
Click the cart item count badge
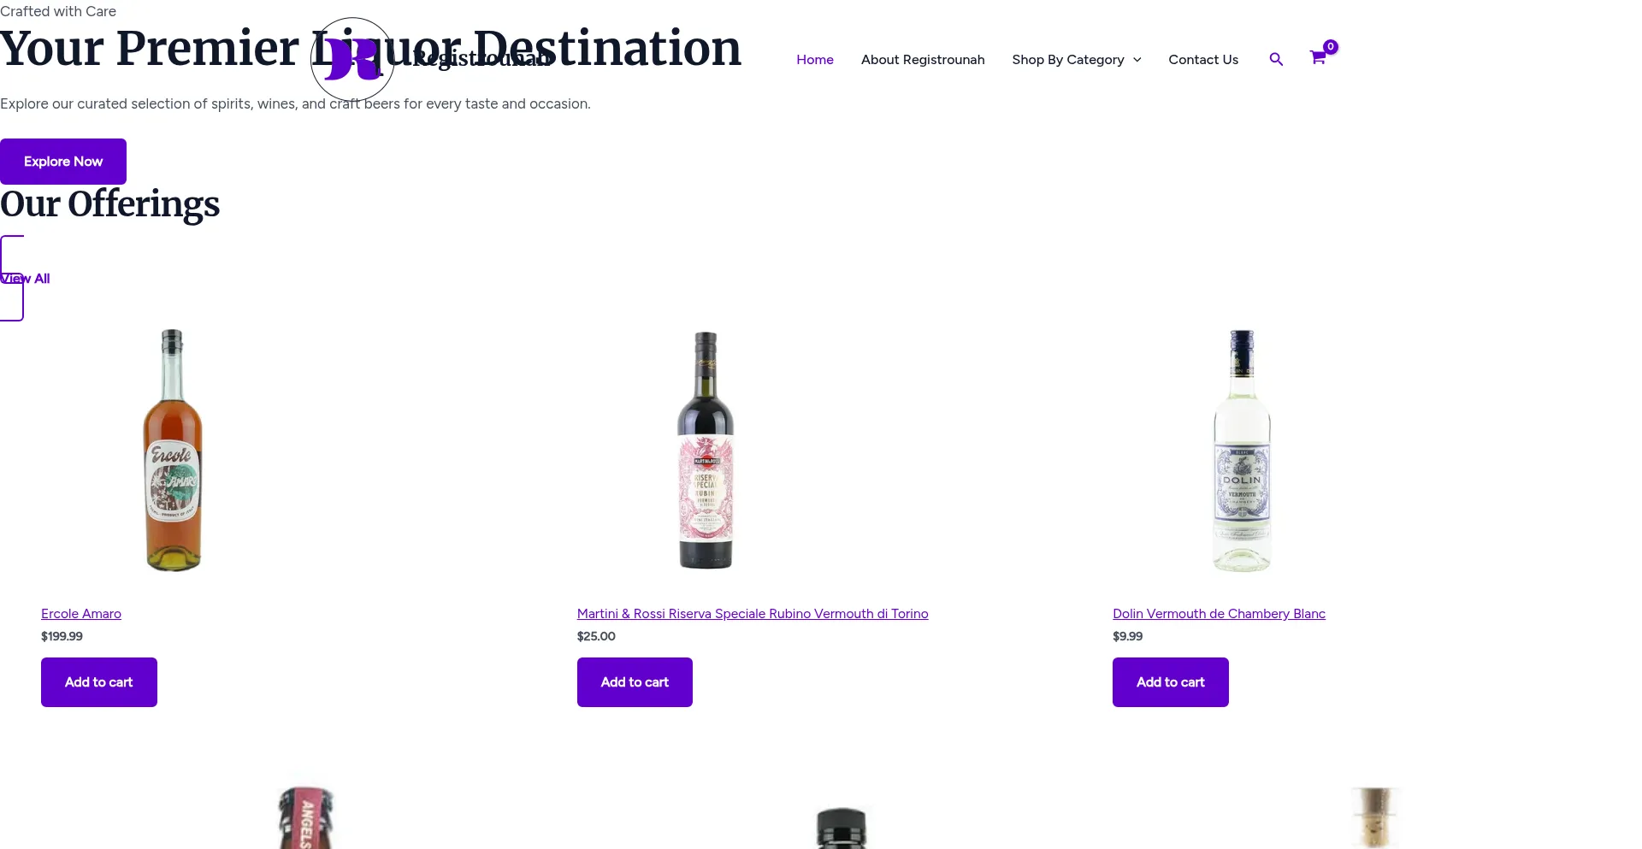click(x=1331, y=47)
